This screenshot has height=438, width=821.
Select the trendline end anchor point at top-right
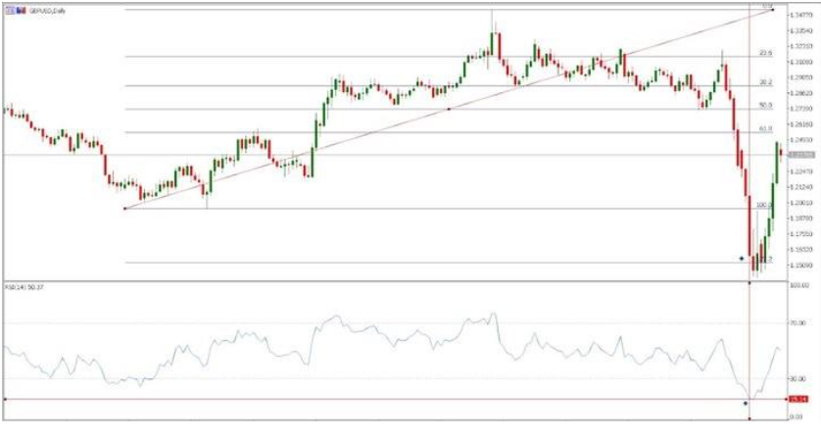pyautogui.click(x=775, y=11)
